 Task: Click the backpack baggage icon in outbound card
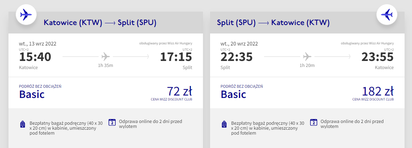pos(23,124)
